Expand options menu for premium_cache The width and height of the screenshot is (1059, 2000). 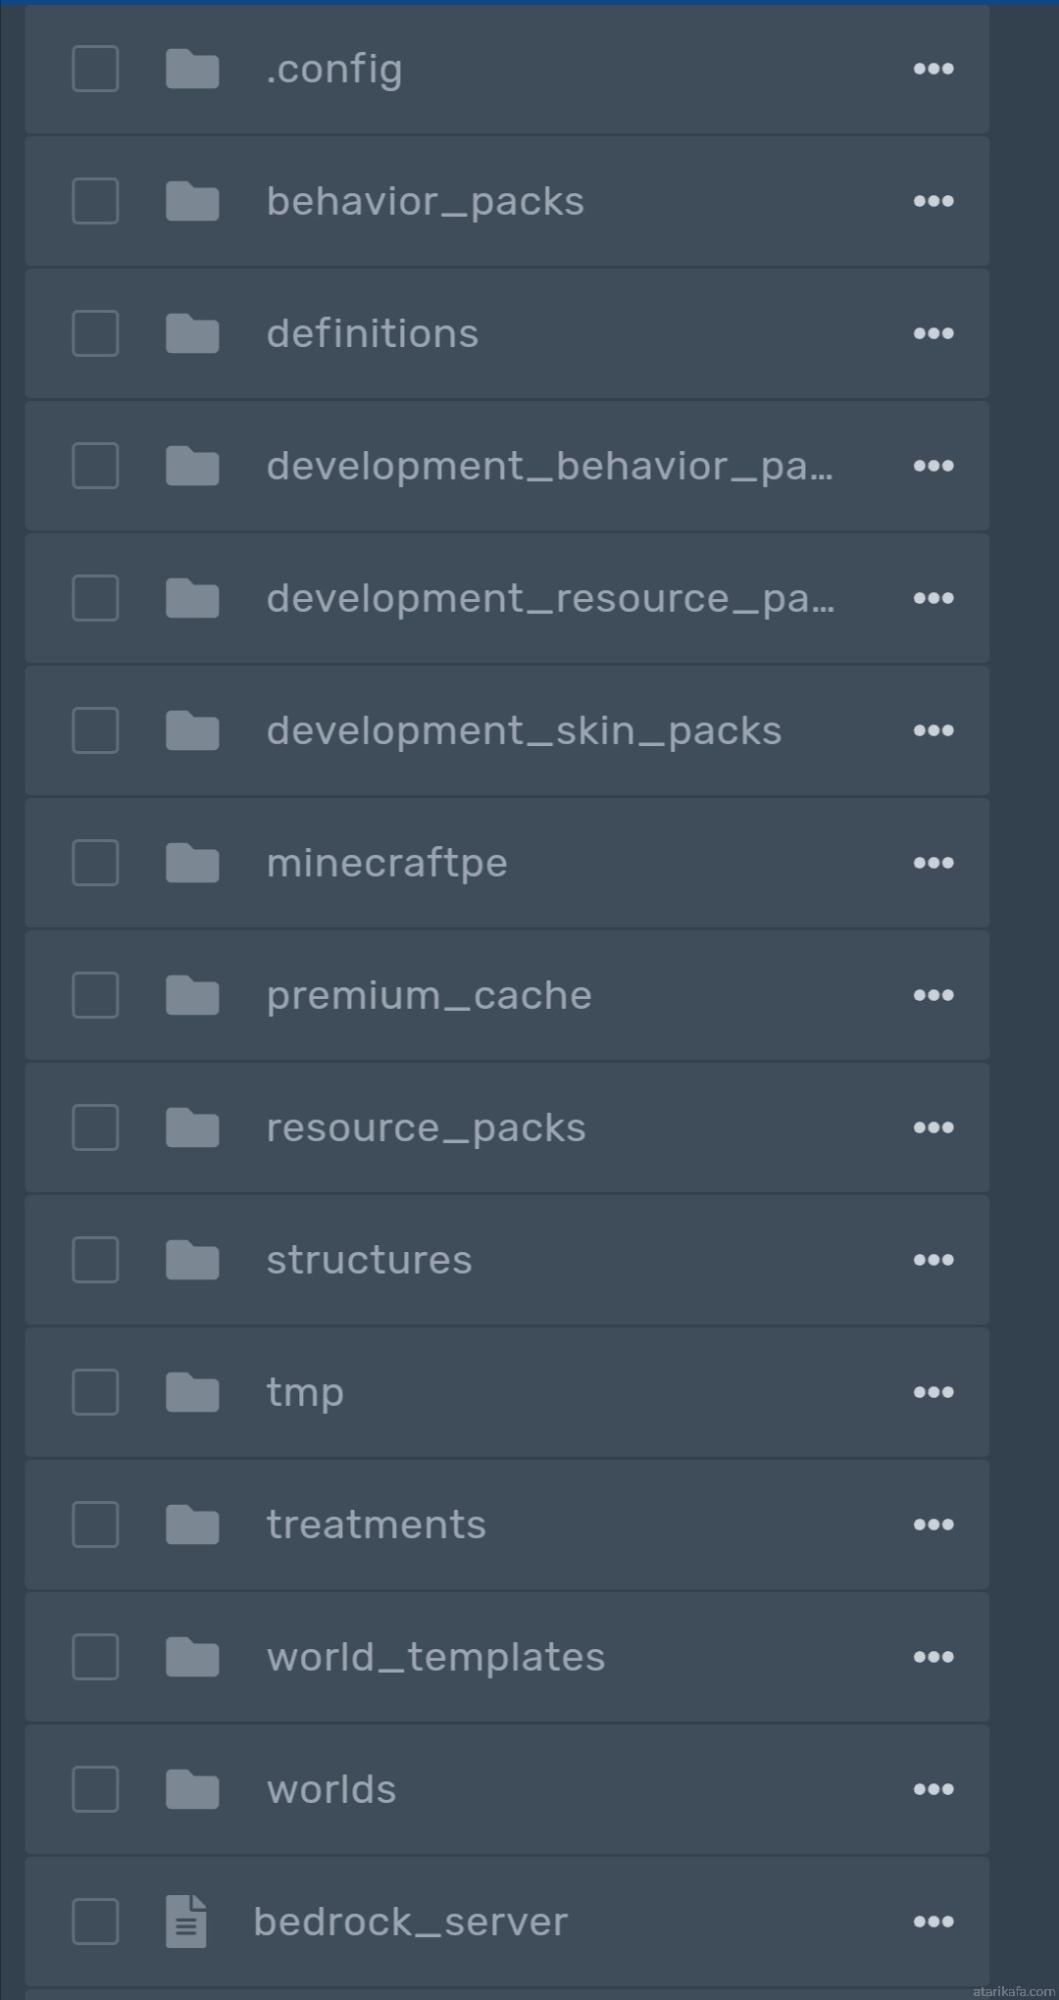pyautogui.click(x=933, y=995)
